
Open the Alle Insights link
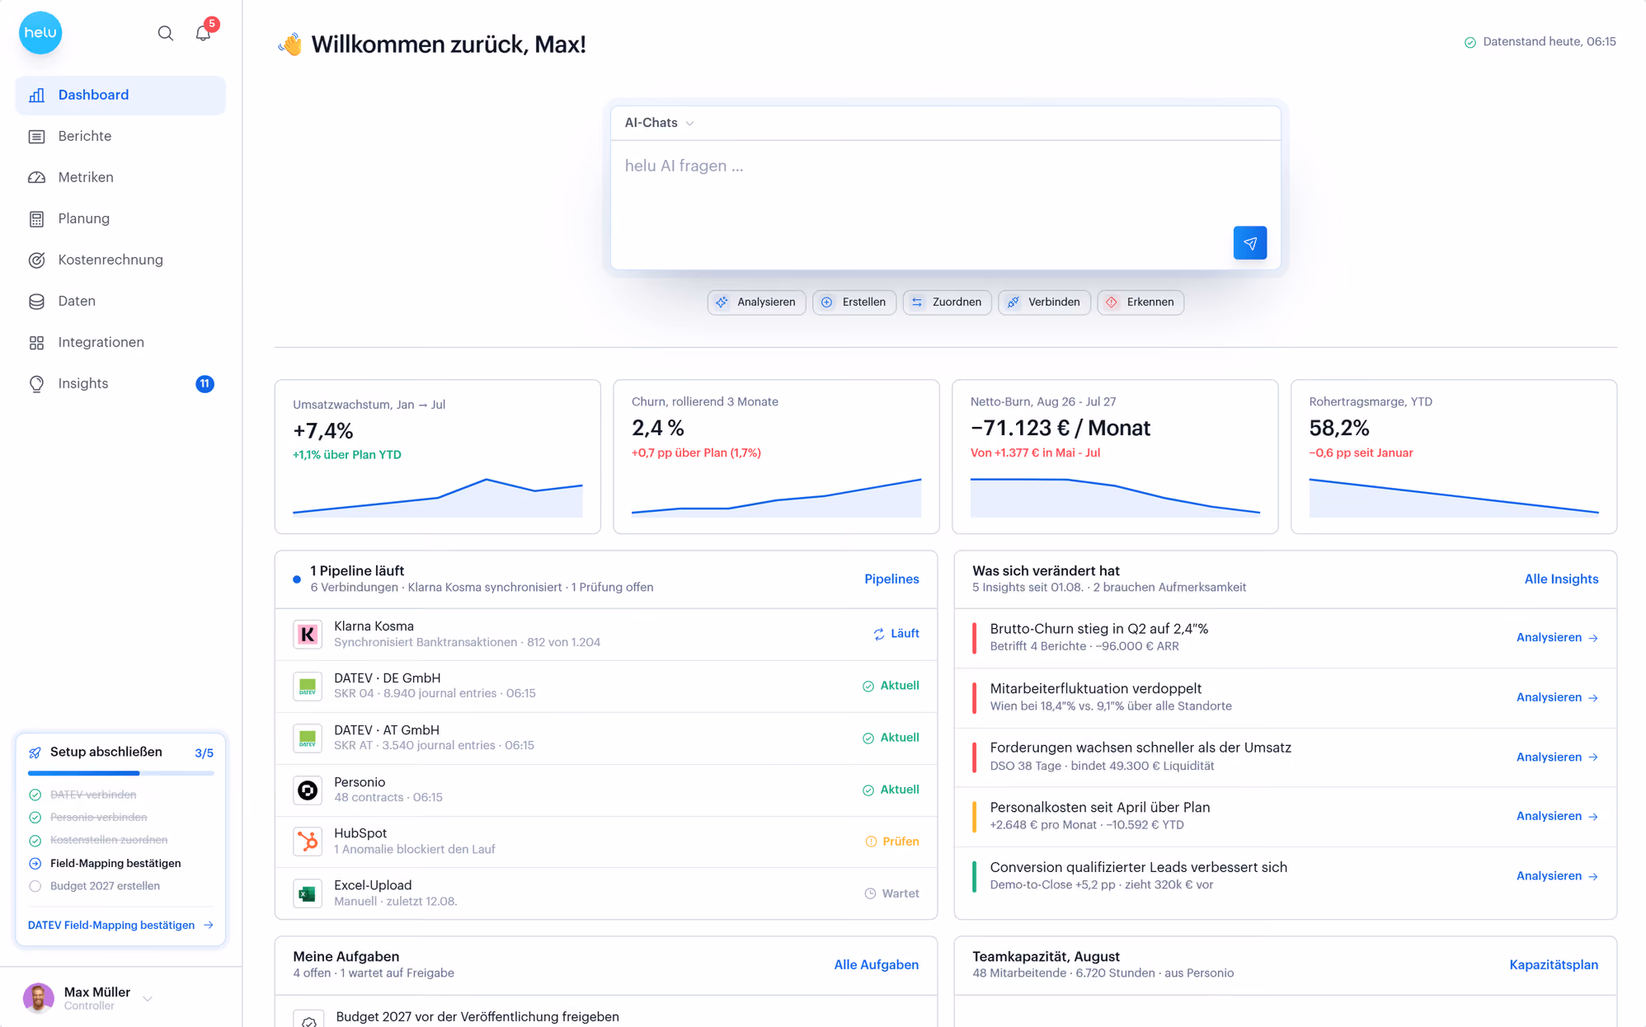click(x=1561, y=579)
